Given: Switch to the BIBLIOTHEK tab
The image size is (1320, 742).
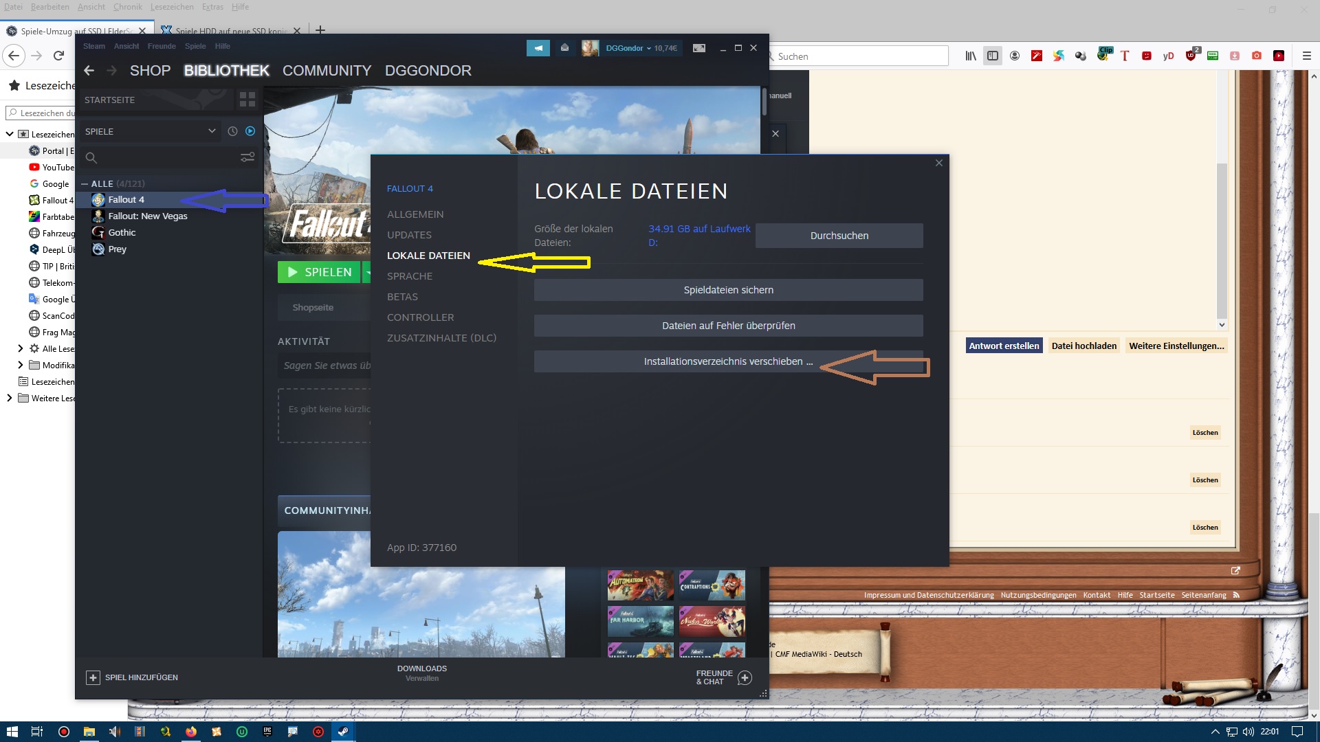Looking at the screenshot, I should (226, 70).
